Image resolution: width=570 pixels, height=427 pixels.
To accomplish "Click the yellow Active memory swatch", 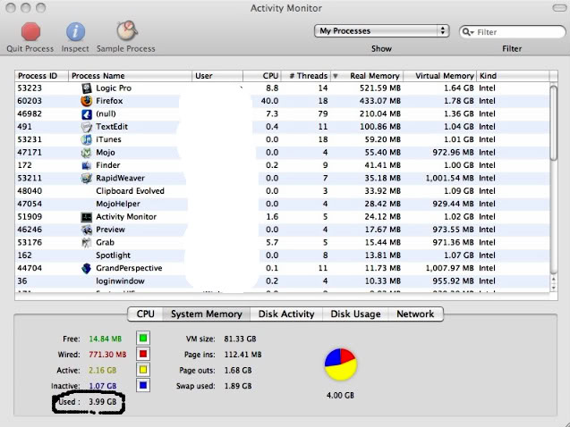I will coord(143,370).
